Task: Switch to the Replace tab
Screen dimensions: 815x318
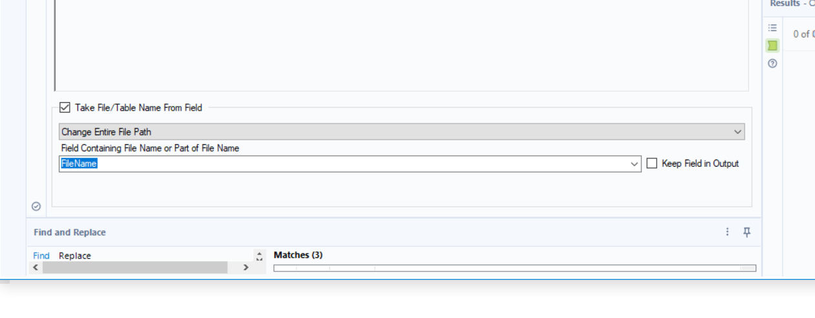Action: click(75, 256)
